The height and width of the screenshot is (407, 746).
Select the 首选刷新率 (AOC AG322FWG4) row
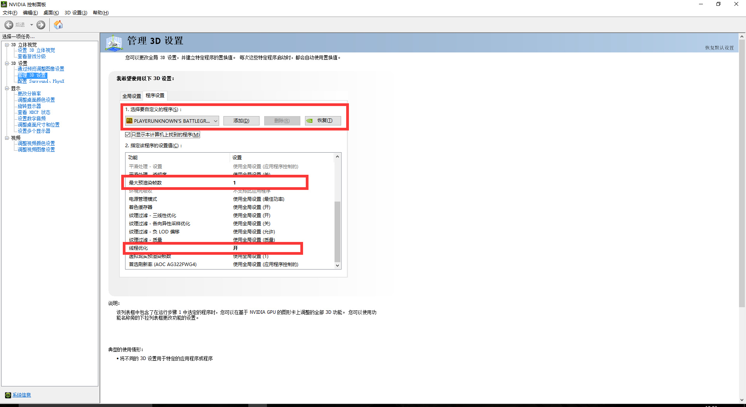[230, 264]
